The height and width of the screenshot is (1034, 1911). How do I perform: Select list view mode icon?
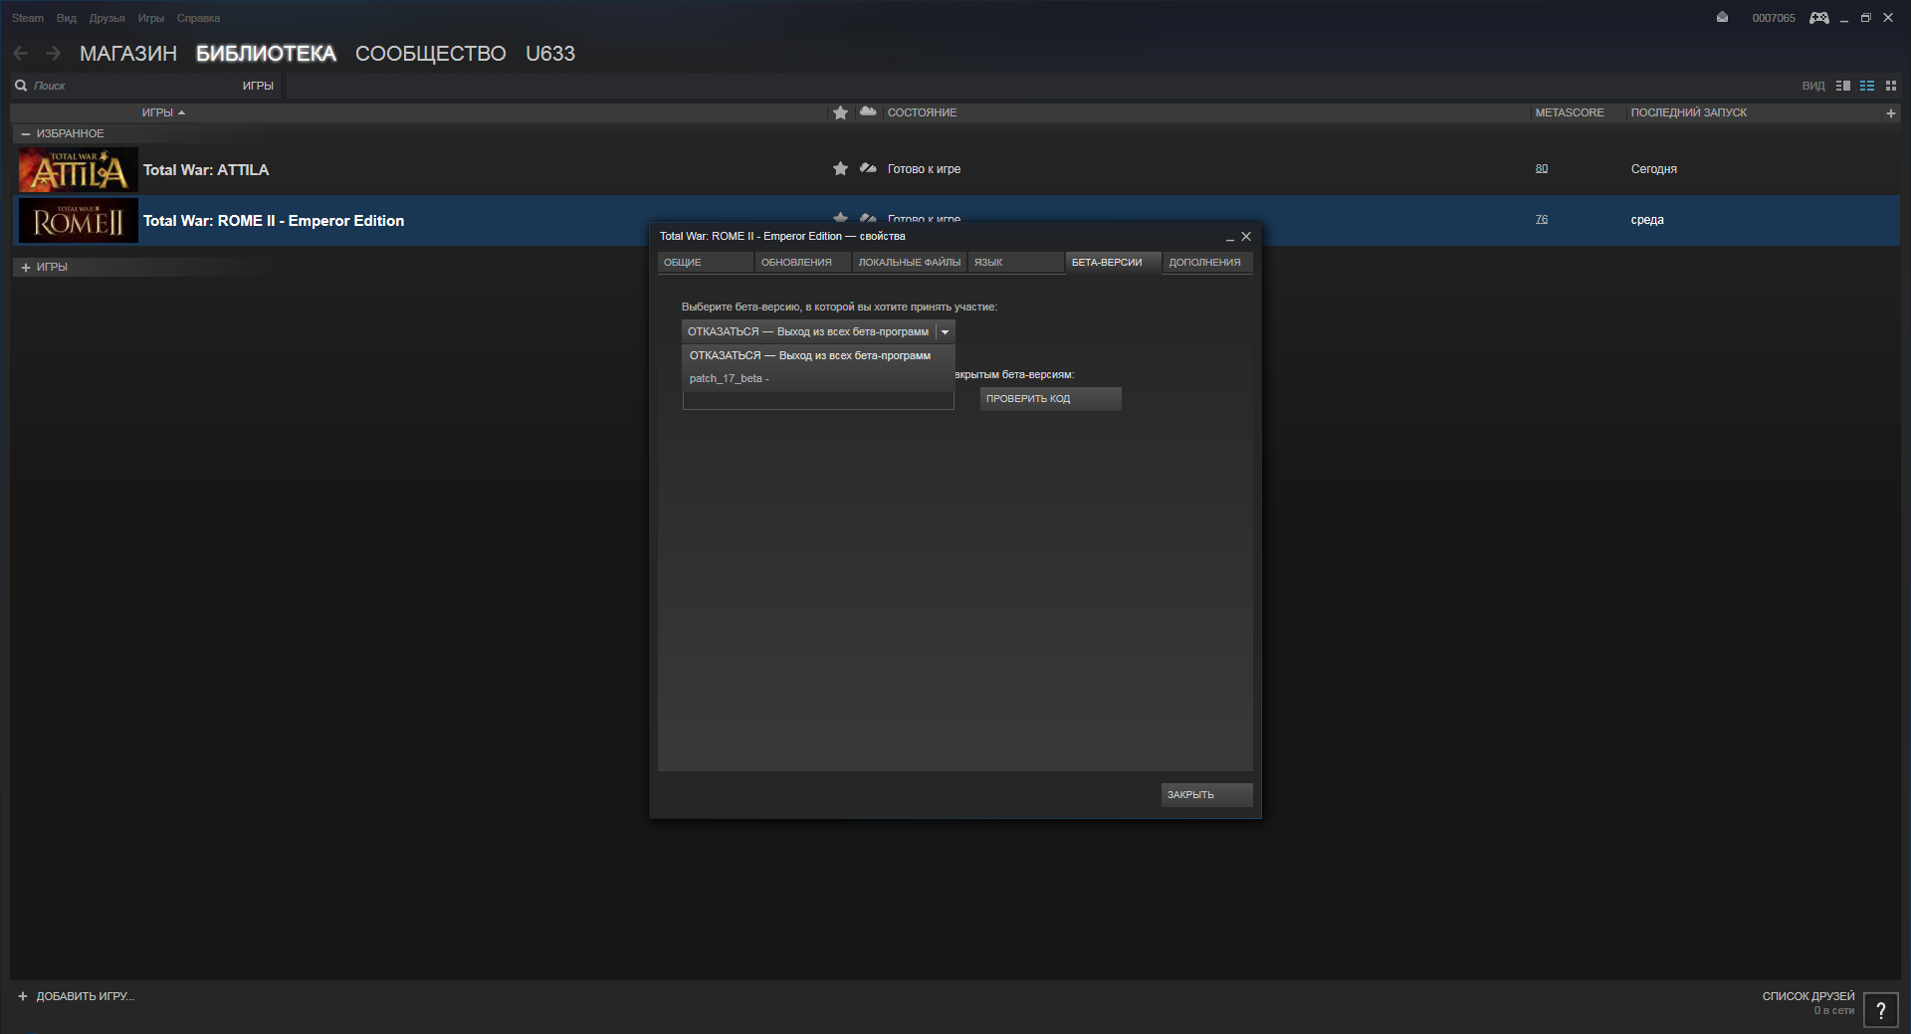click(1867, 86)
